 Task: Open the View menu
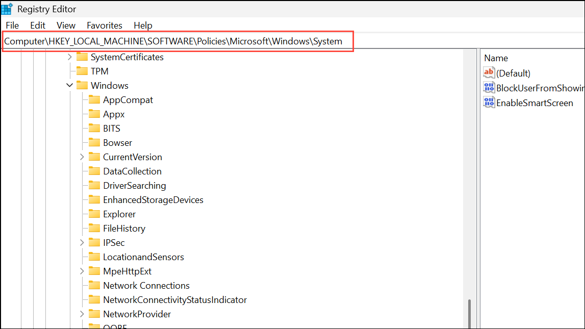click(x=66, y=25)
